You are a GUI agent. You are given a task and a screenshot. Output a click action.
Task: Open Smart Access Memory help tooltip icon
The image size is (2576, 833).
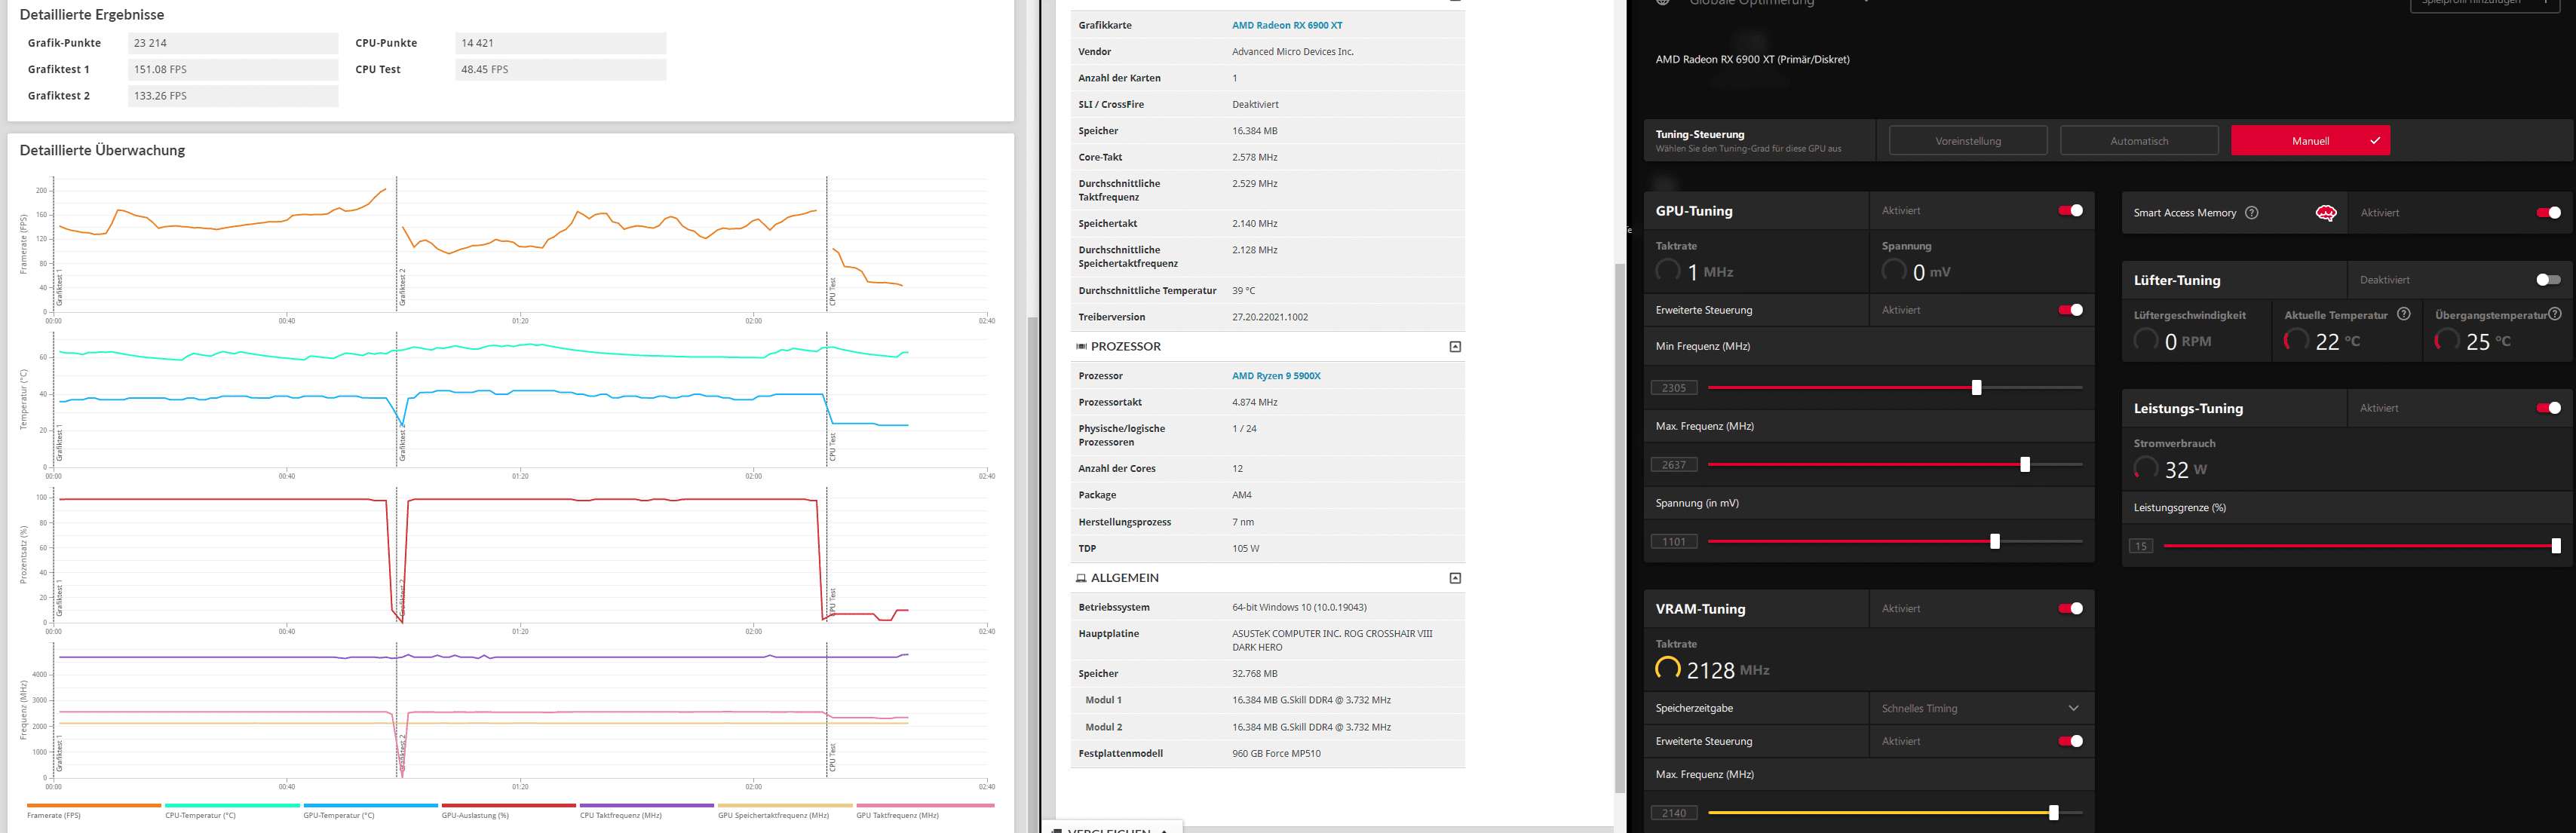2251,213
